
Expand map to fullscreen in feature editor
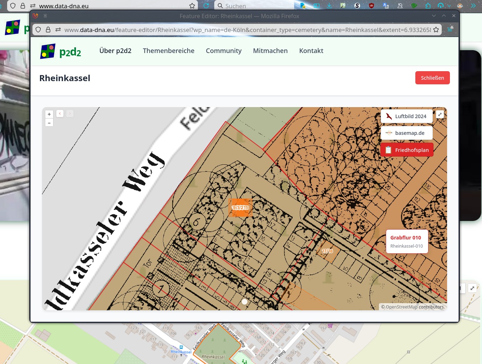pos(440,114)
